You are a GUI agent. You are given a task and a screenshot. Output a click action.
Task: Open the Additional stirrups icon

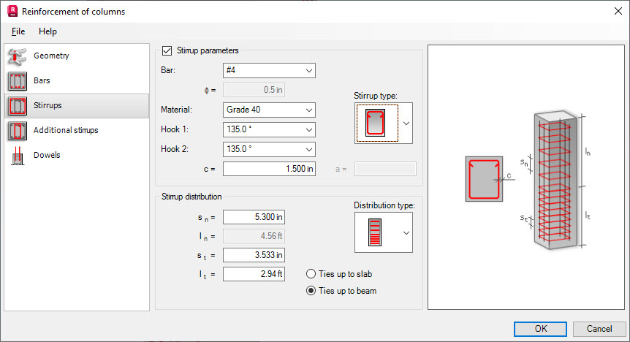click(x=18, y=131)
